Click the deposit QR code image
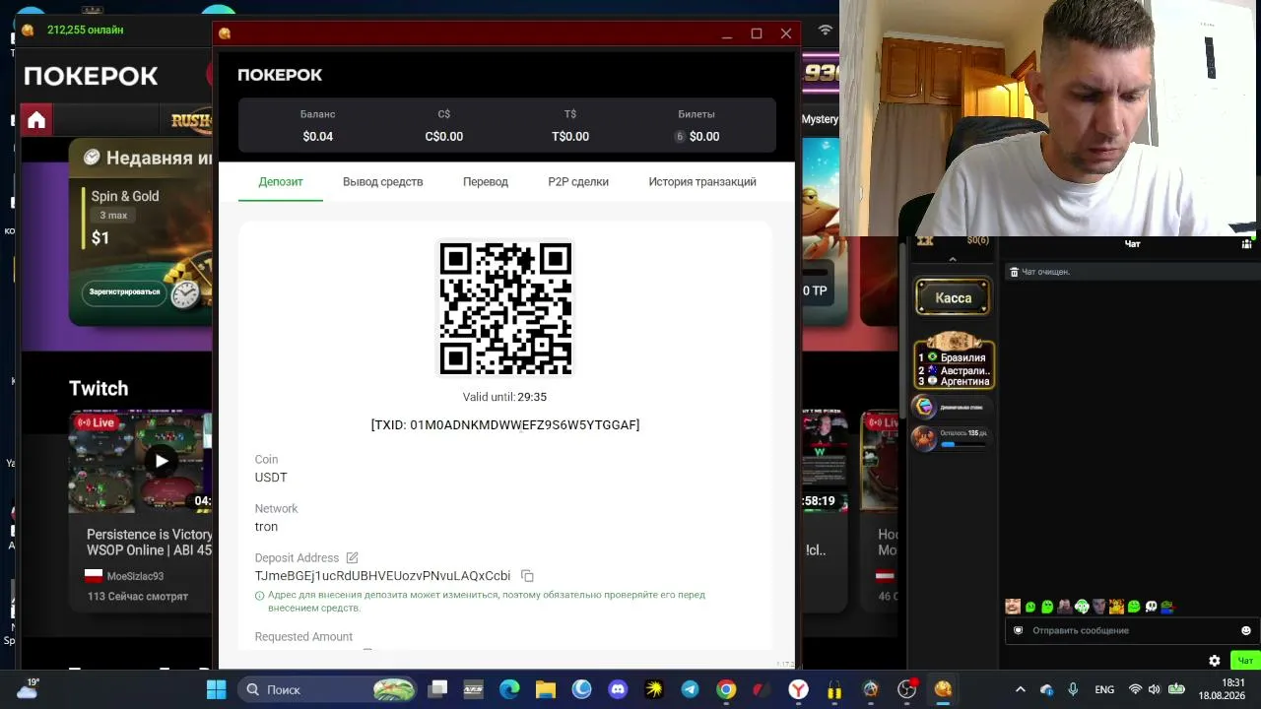 (x=505, y=308)
